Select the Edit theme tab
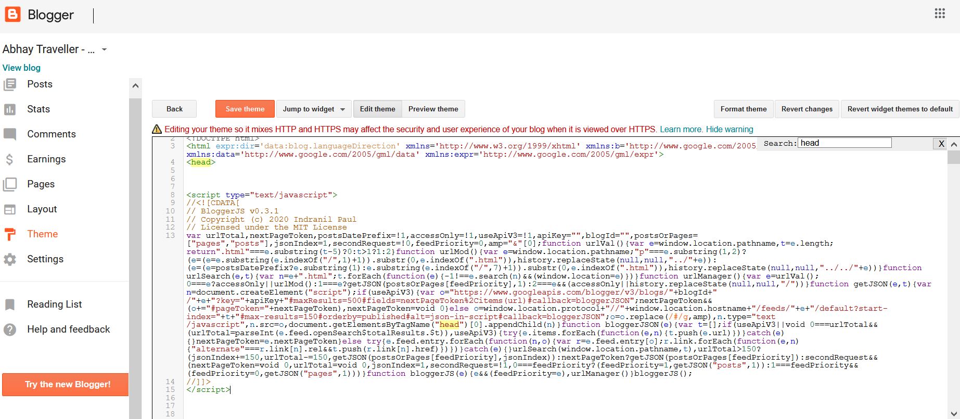Image resolution: width=960 pixels, height=419 pixels. (x=377, y=109)
